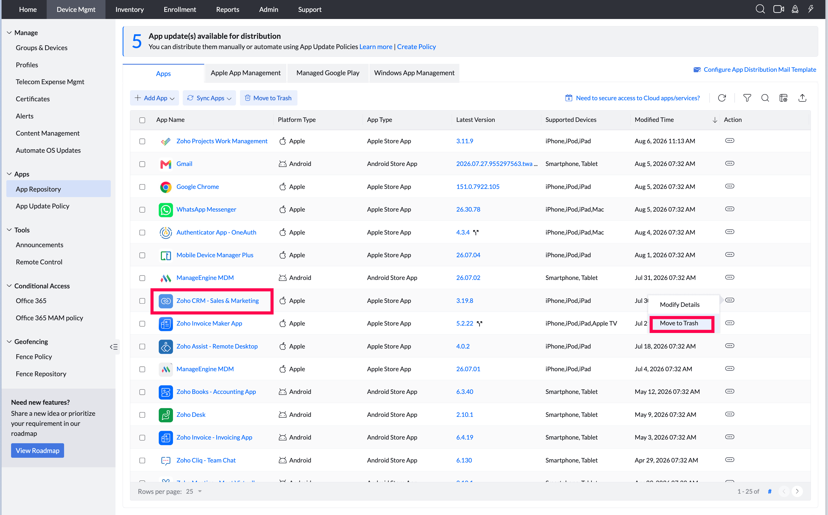
Task: Open the global search icon in top bar
Action: [x=760, y=9]
